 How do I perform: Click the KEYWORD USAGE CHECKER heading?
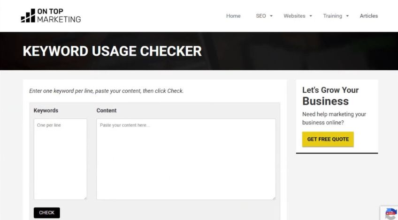[x=112, y=51]
